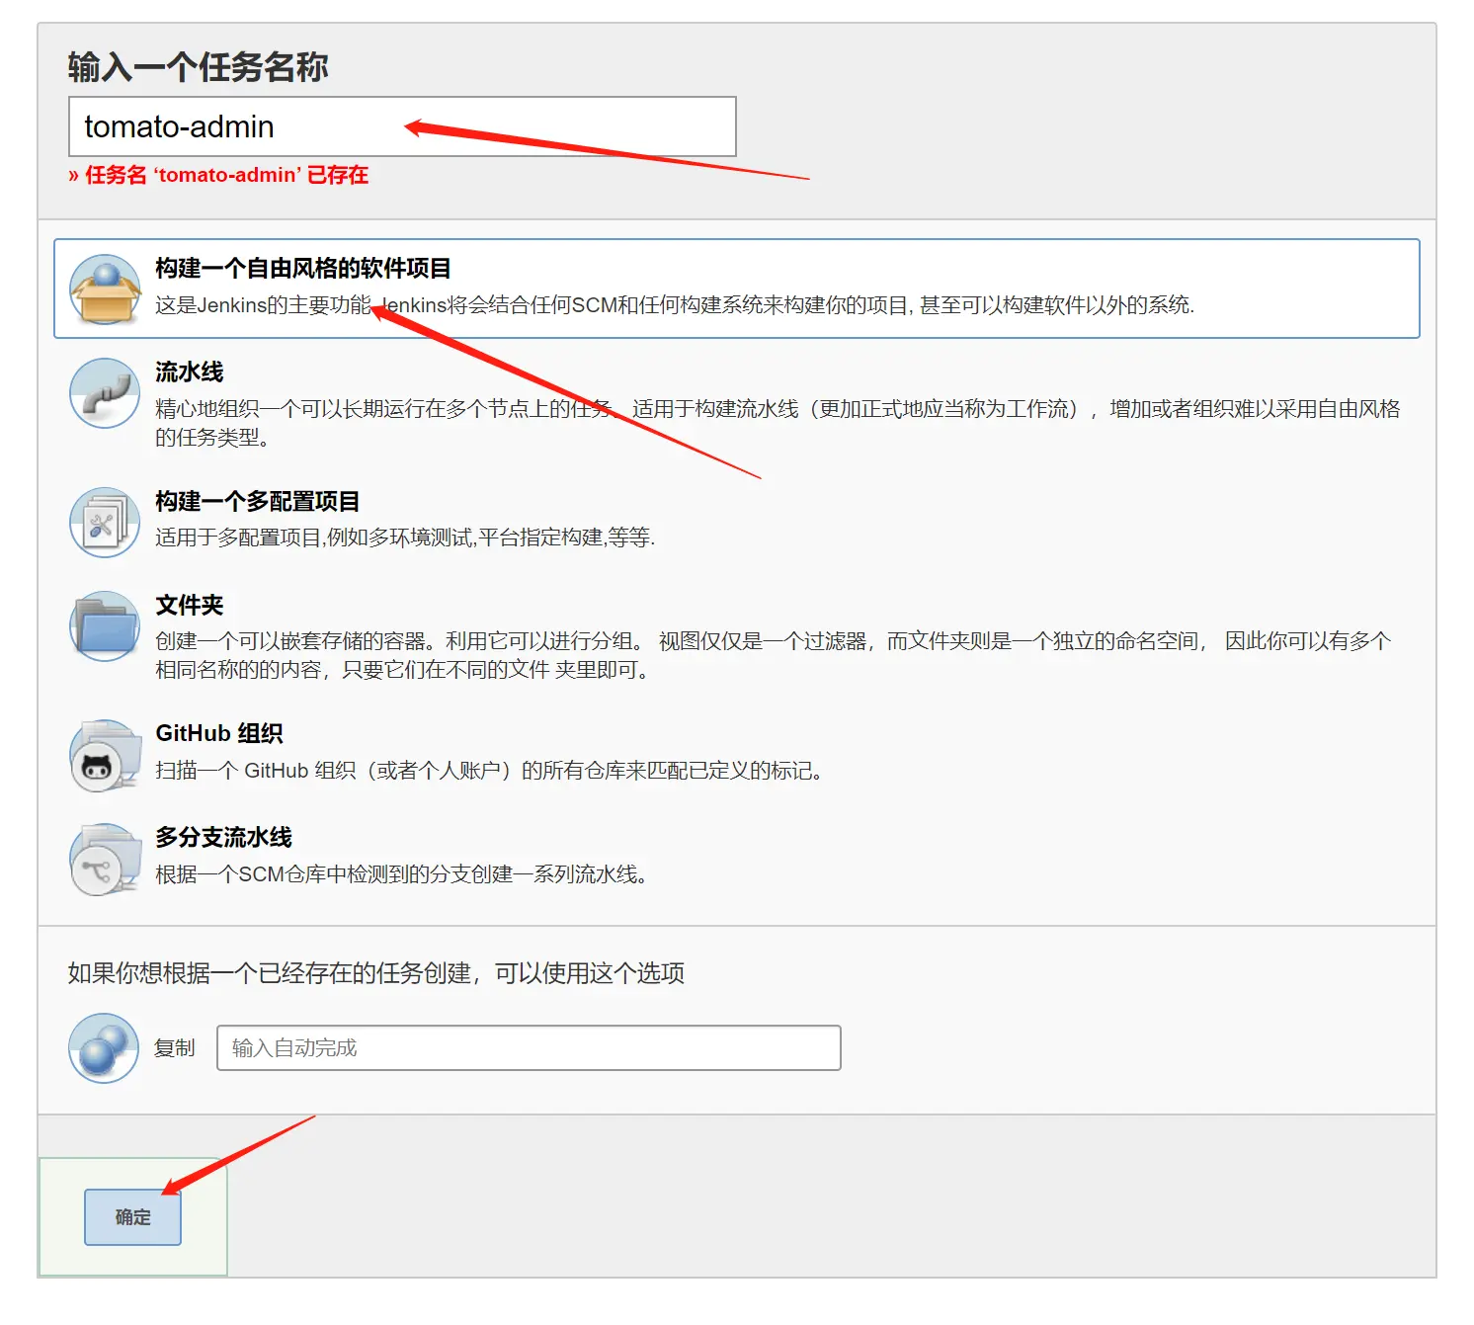This screenshot has height=1325, width=1474.
Task: Click folder description starting 创建一个可以嵌套存储的容器
Action: point(774,655)
